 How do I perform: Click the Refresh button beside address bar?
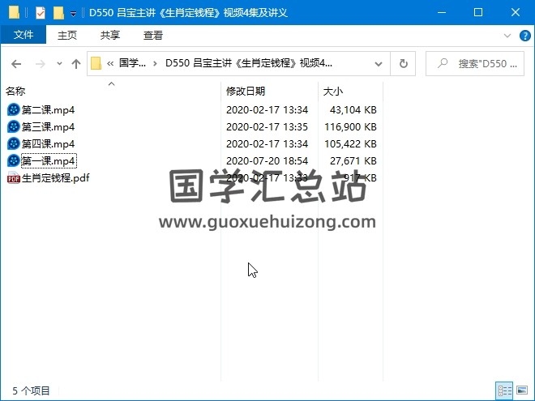403,64
